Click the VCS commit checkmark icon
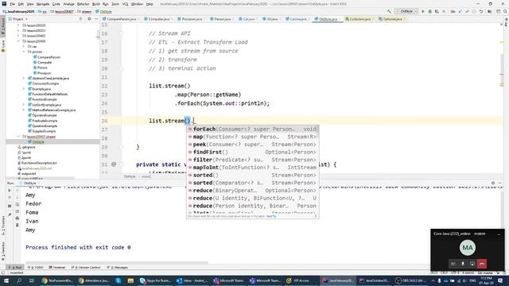 pos(467,11)
